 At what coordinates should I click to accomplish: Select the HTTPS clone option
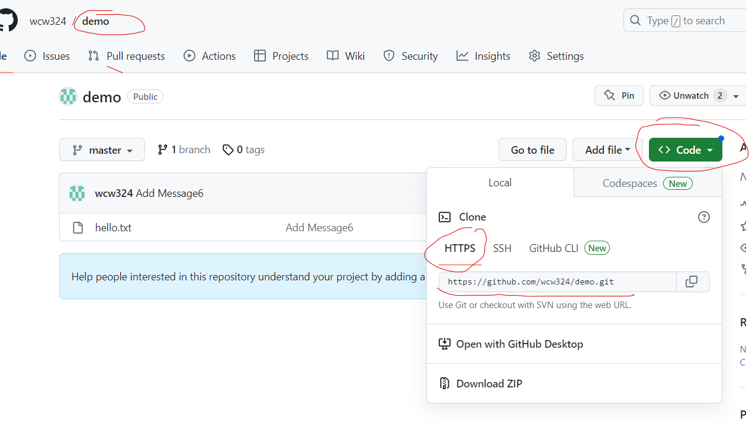(460, 248)
